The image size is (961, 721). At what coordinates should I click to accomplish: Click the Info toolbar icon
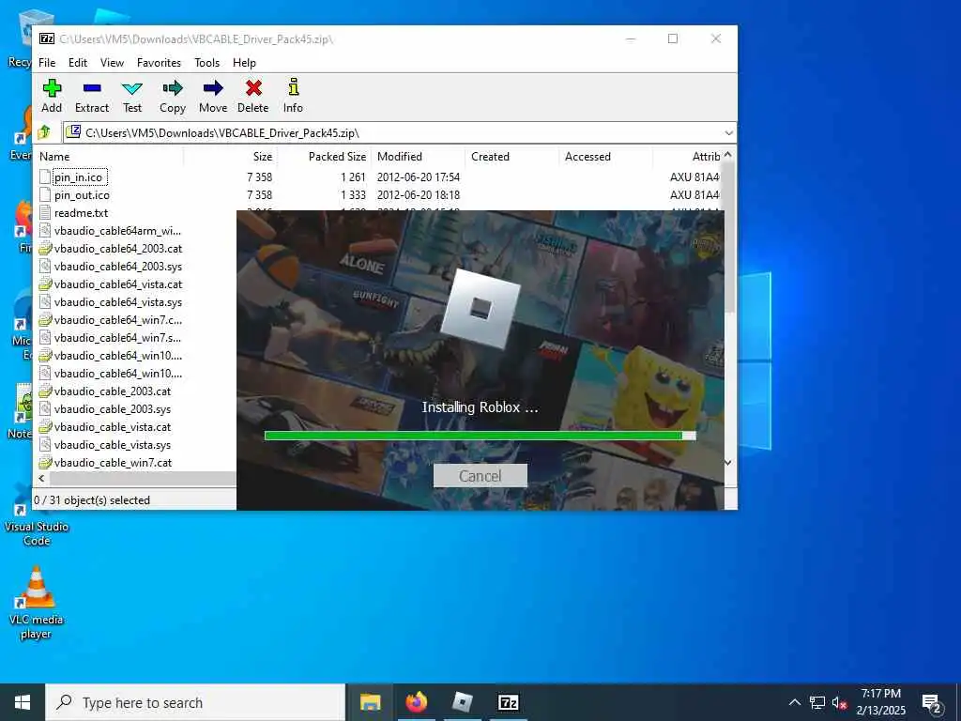point(293,96)
